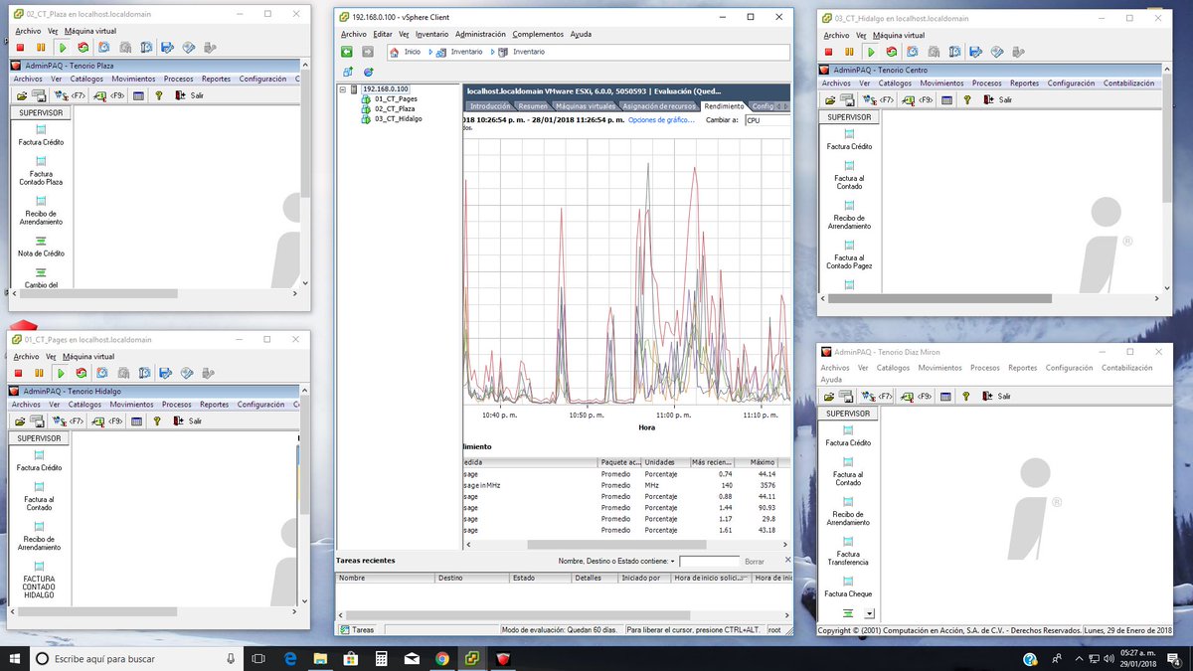Power off VM in 02_CT_Plaza window

[x=20, y=48]
